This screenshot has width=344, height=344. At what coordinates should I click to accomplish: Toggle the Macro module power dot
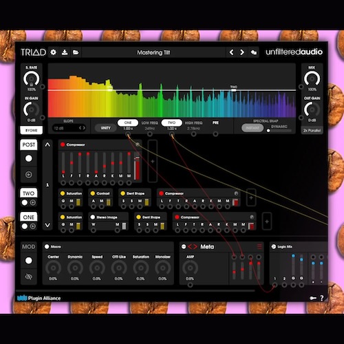47,246
